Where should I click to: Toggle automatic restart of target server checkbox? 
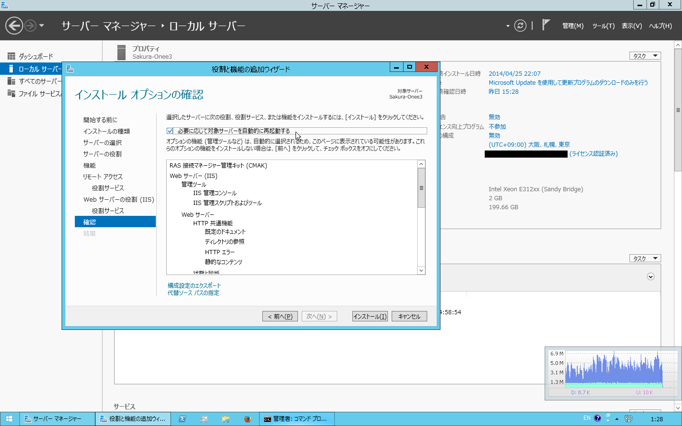170,131
